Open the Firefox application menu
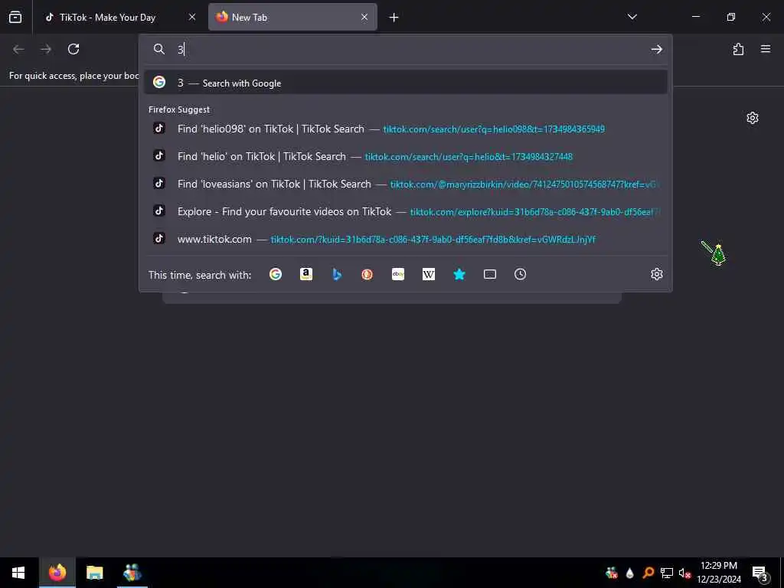This screenshot has height=588, width=784. coord(766,49)
